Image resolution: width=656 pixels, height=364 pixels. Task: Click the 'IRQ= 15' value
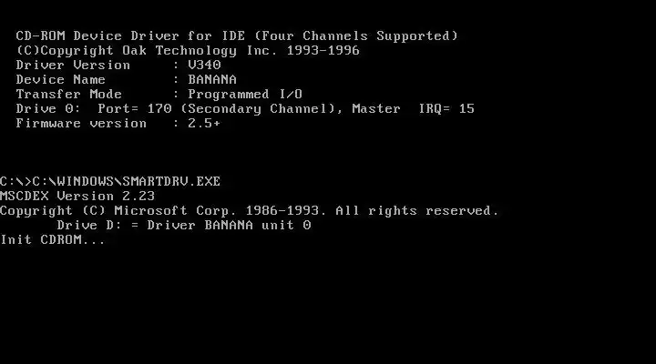tap(446, 108)
